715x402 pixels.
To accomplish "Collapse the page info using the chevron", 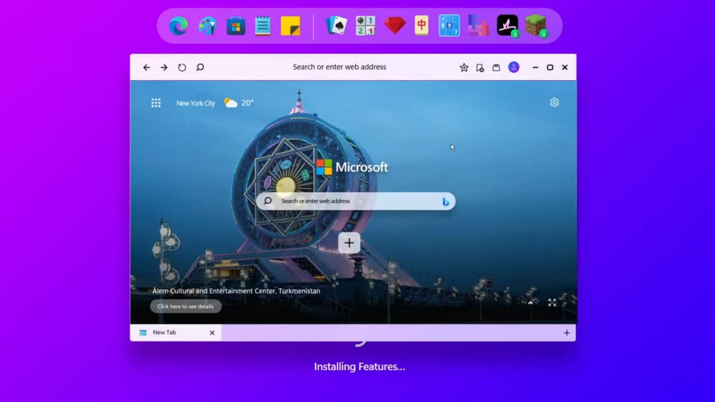I will (530, 302).
